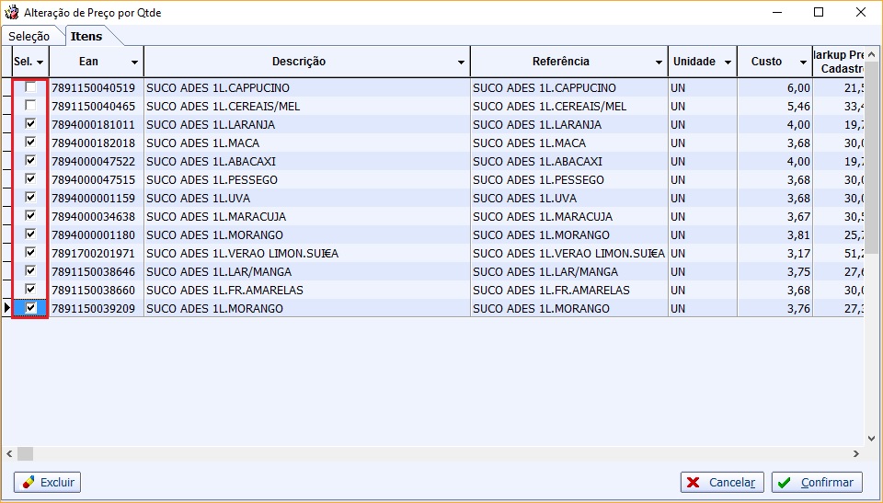Viewport: 883px width, 503px height.
Task: Click the Excluir button
Action: click(47, 482)
